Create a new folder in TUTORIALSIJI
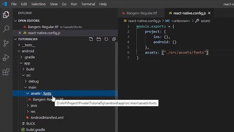 coord(98,39)
